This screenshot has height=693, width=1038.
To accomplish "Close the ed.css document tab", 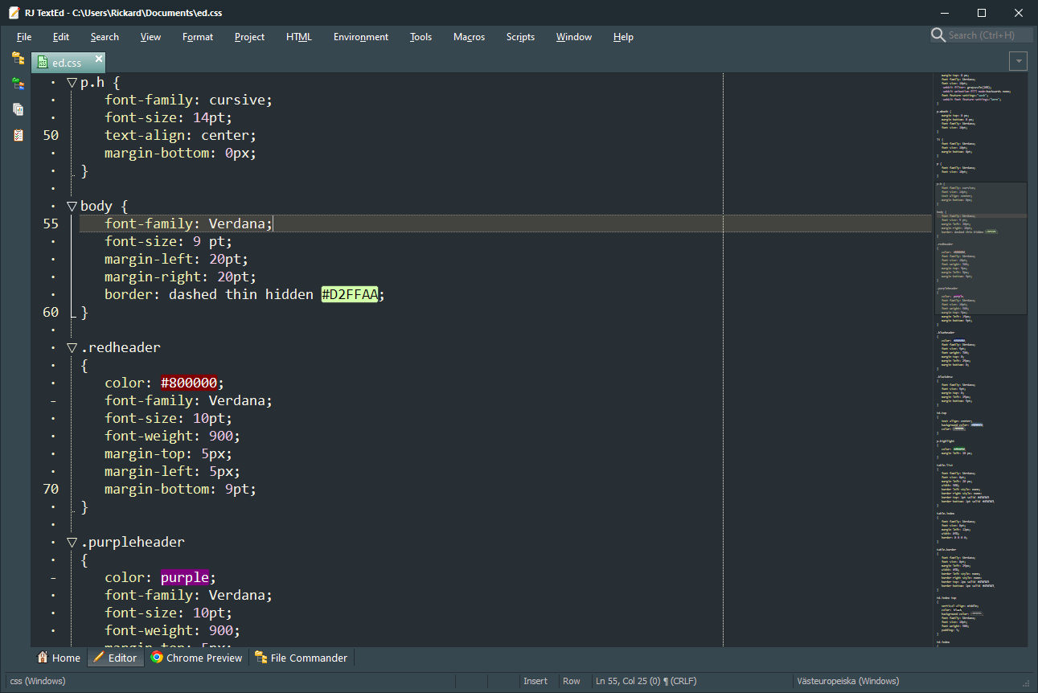I will 99,59.
